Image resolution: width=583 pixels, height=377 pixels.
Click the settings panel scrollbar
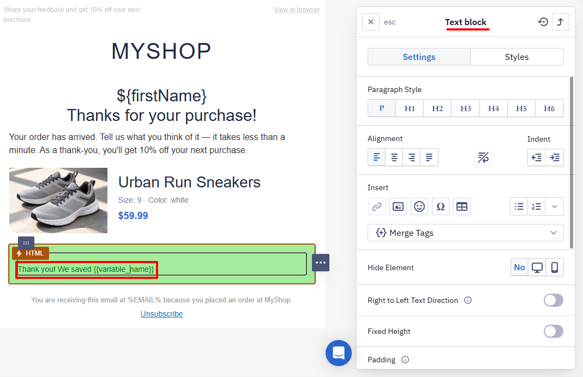572,163
